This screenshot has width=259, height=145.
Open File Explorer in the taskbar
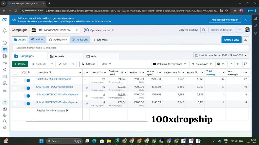[109, 141]
